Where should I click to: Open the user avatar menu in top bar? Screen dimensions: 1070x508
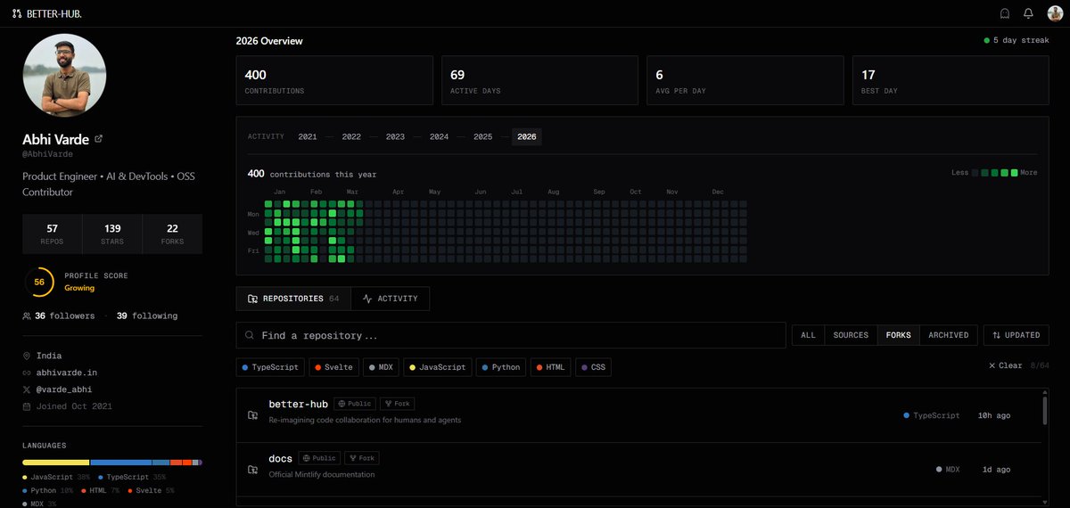click(x=1055, y=13)
